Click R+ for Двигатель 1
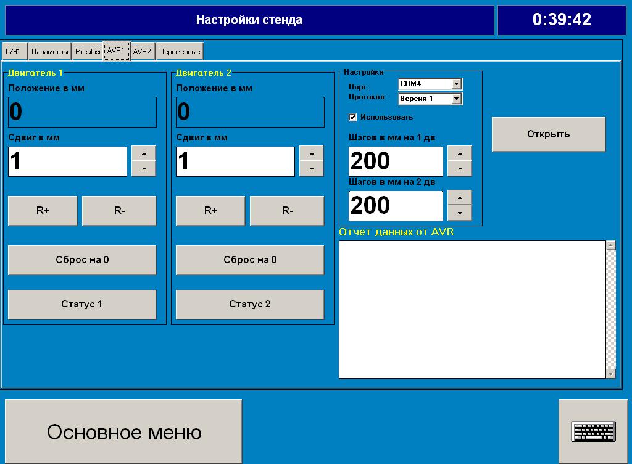The width and height of the screenshot is (632, 464). point(42,210)
